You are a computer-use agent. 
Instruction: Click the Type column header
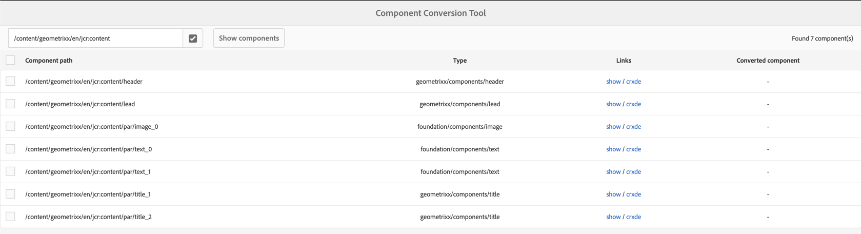click(459, 61)
